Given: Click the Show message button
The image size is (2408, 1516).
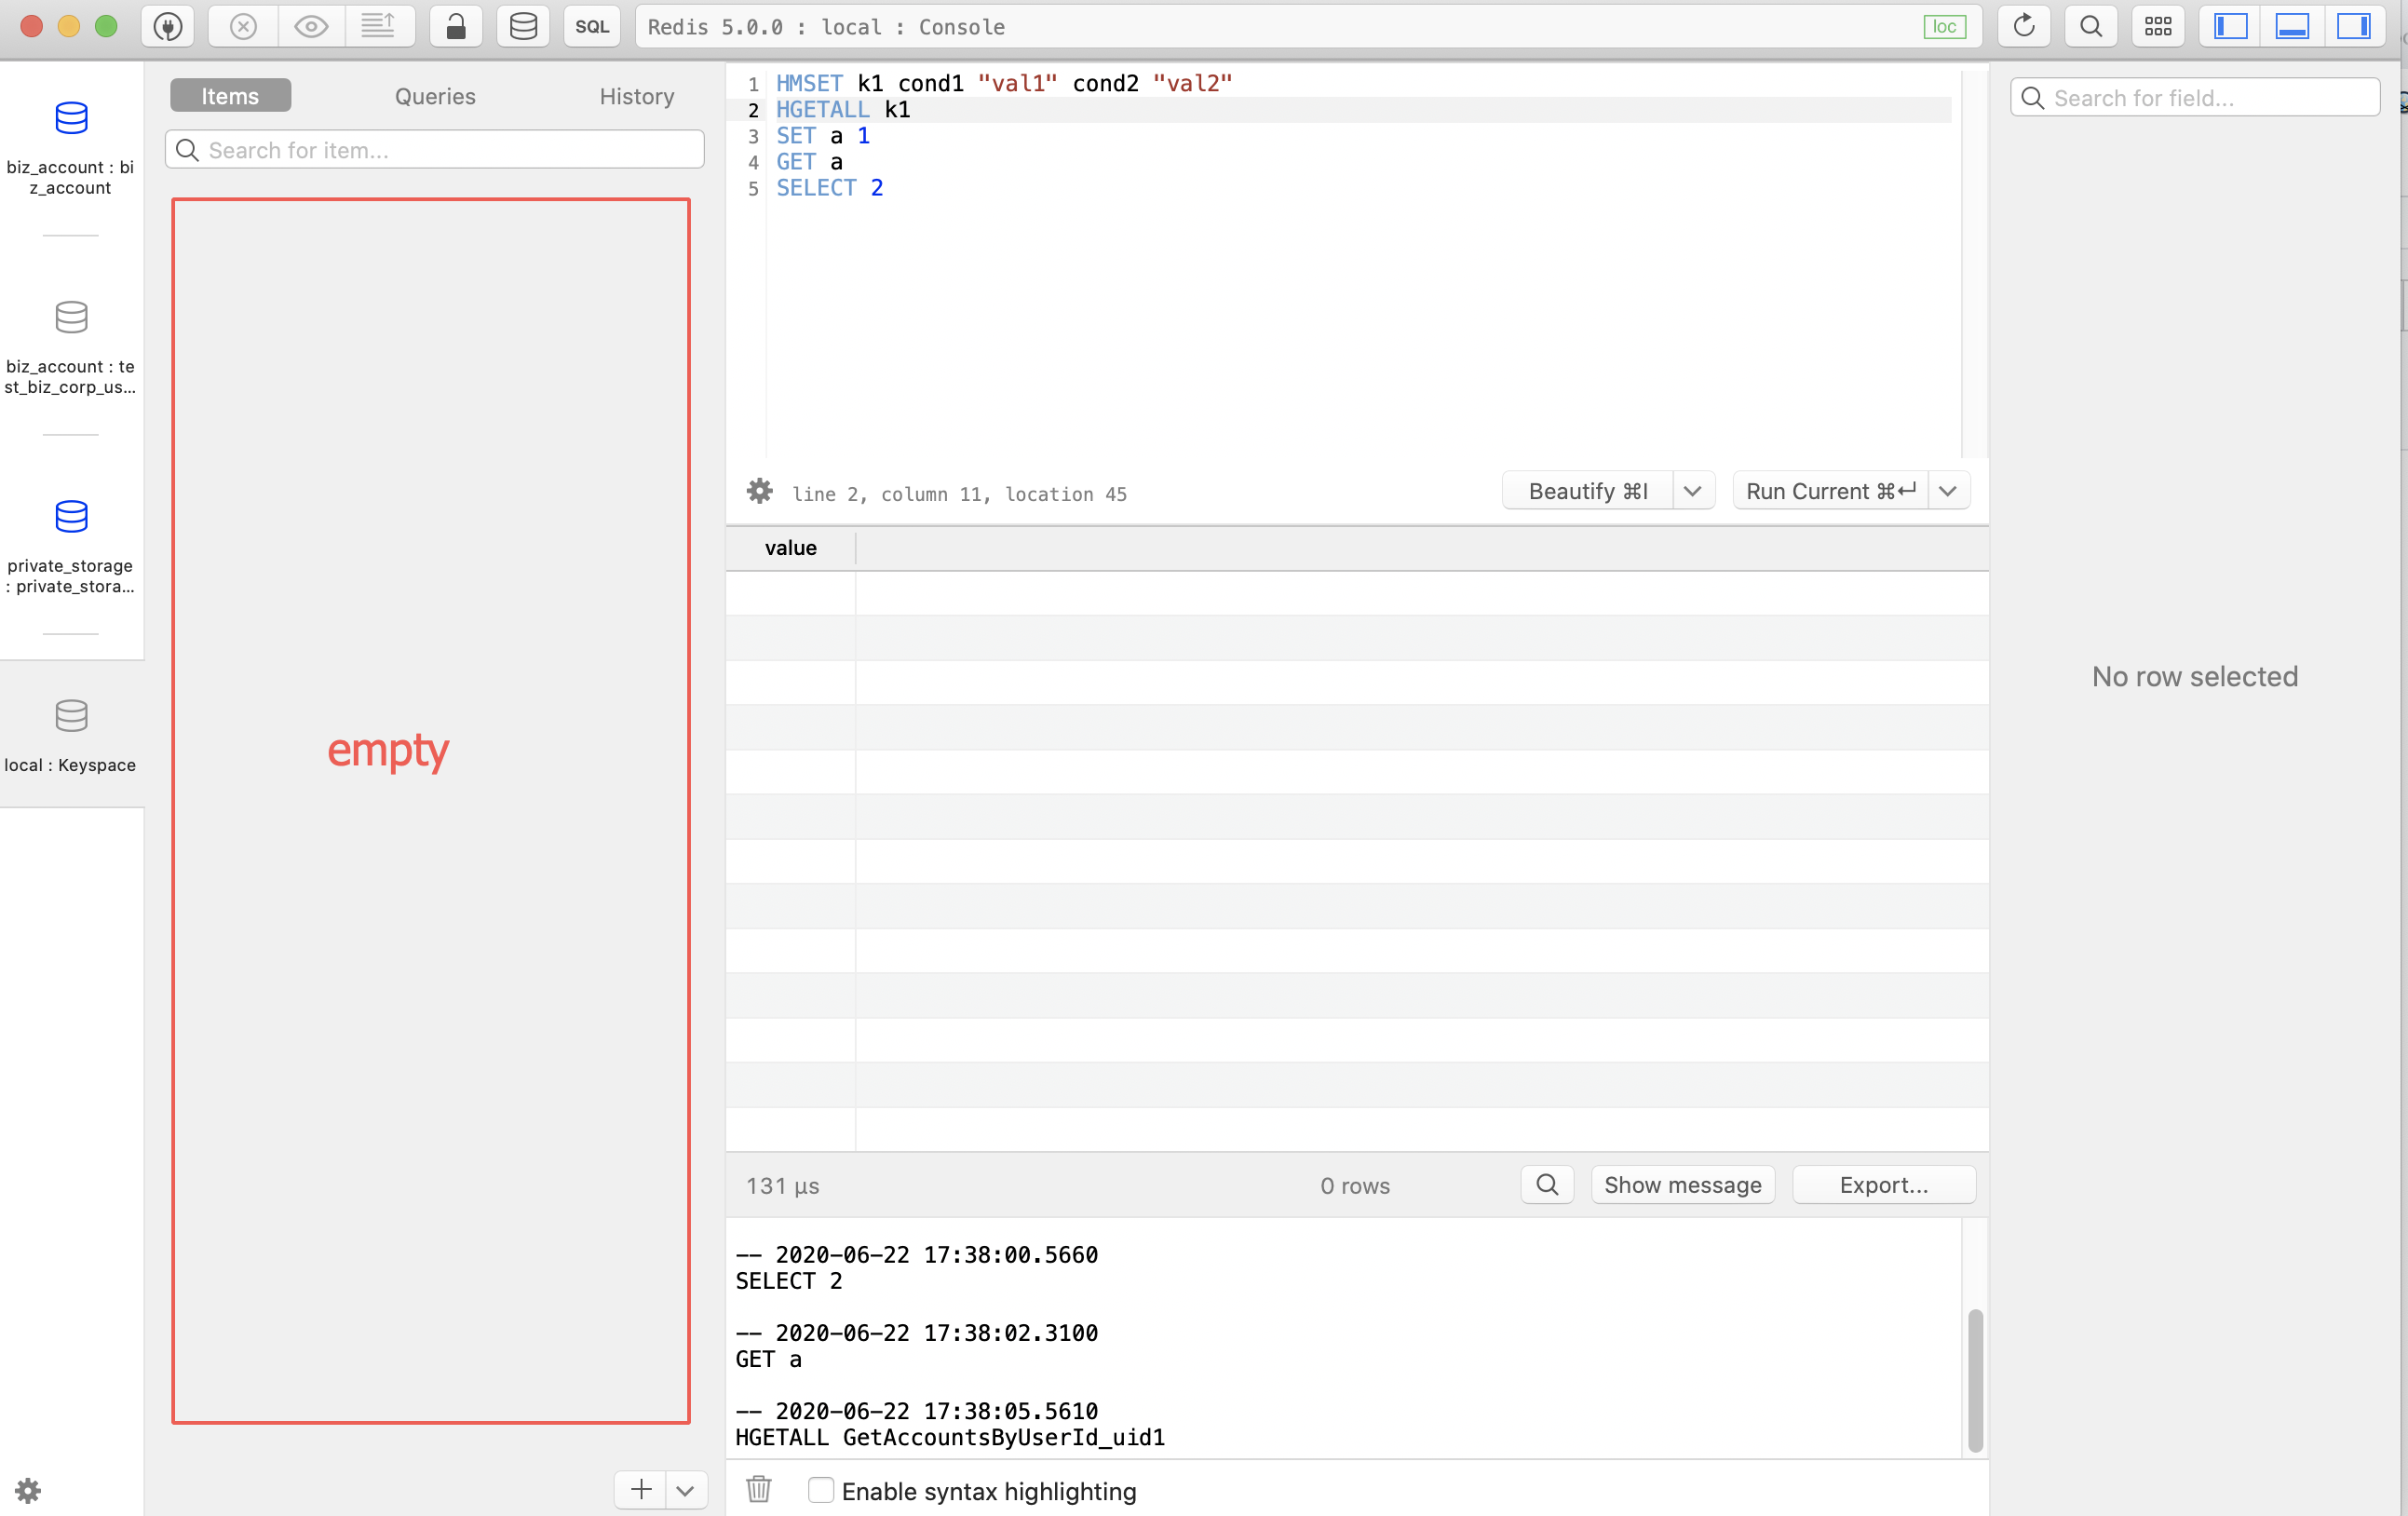Looking at the screenshot, I should (1682, 1184).
